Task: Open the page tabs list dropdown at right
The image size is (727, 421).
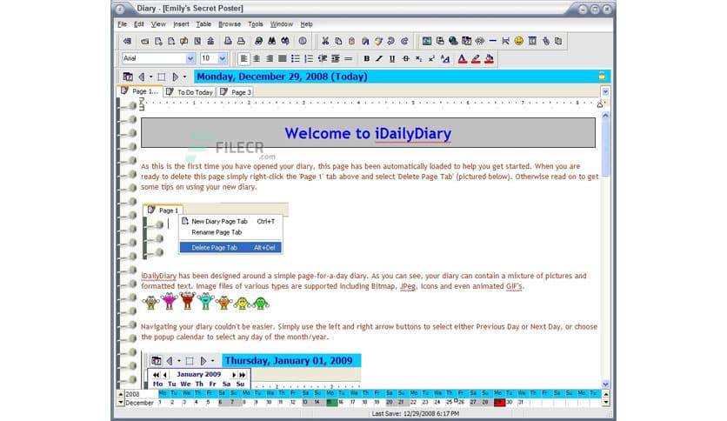Action: coord(605,92)
